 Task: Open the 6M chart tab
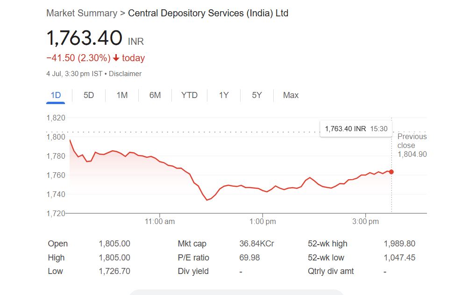tap(155, 95)
